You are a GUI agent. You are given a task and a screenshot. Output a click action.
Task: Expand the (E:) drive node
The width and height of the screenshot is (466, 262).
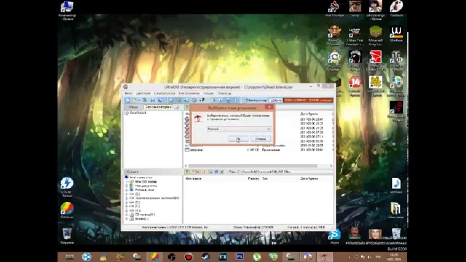126,202
